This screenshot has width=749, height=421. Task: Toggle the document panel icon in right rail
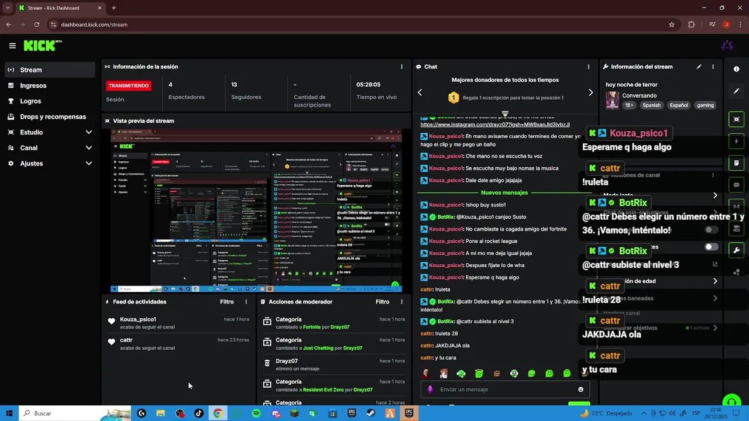pyautogui.click(x=736, y=163)
